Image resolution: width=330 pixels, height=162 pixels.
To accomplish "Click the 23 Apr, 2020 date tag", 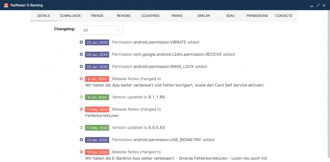I will (97, 140).
